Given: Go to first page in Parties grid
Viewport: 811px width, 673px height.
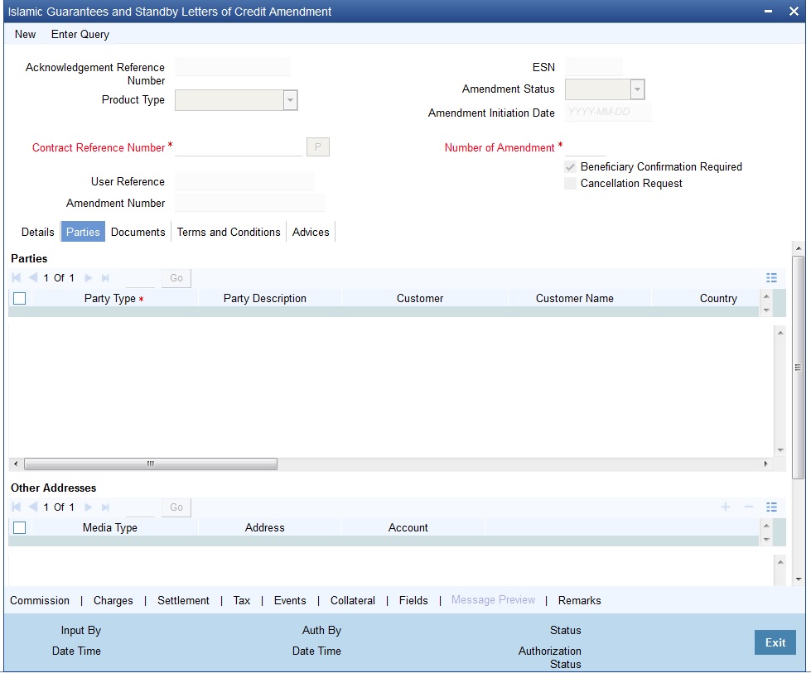Looking at the screenshot, I should click(x=16, y=278).
